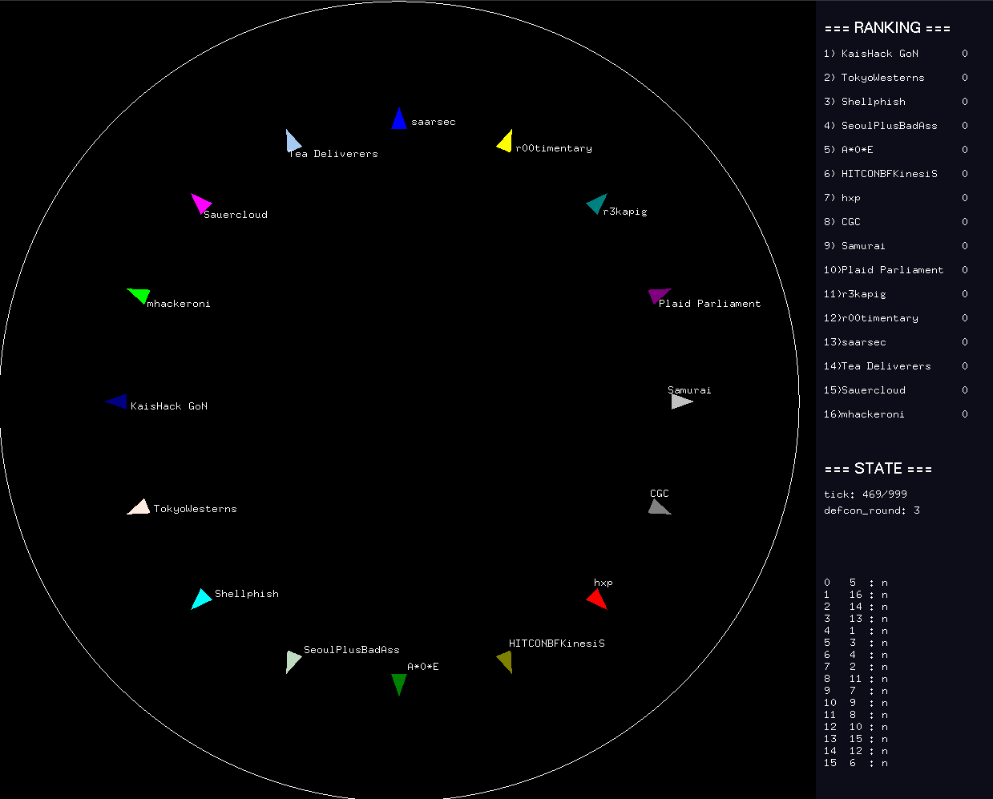The image size is (993, 799).
Task: Select the yellow r00timentary ship
Action: click(505, 142)
